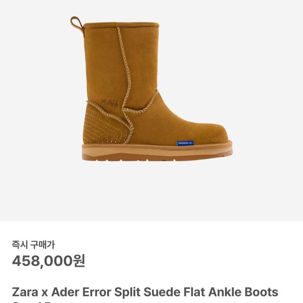This screenshot has height=303, width=303.
Task: Click gray image area below the boot
Action: (x=151, y=191)
